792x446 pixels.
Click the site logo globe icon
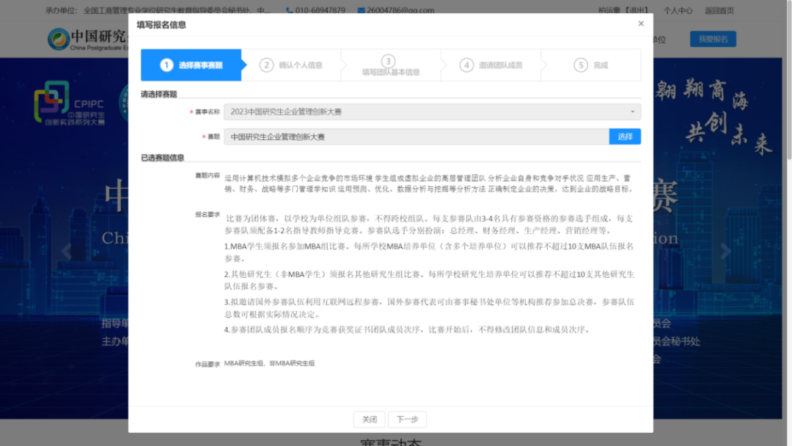57,39
